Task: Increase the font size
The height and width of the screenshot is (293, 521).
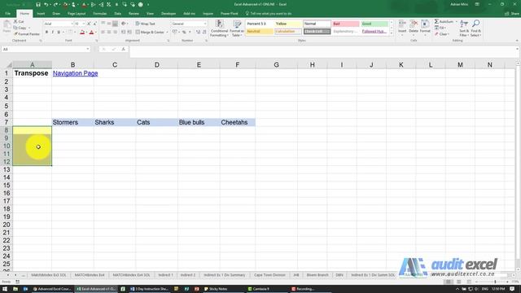Action: coord(89,24)
